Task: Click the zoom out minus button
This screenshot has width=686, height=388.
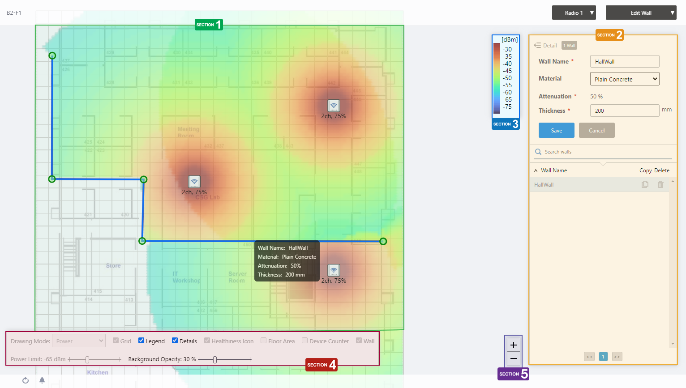Action: coord(513,358)
